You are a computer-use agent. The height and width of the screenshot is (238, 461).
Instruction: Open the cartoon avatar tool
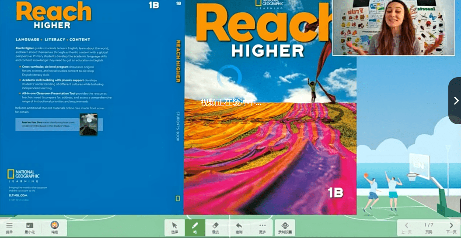point(54,228)
